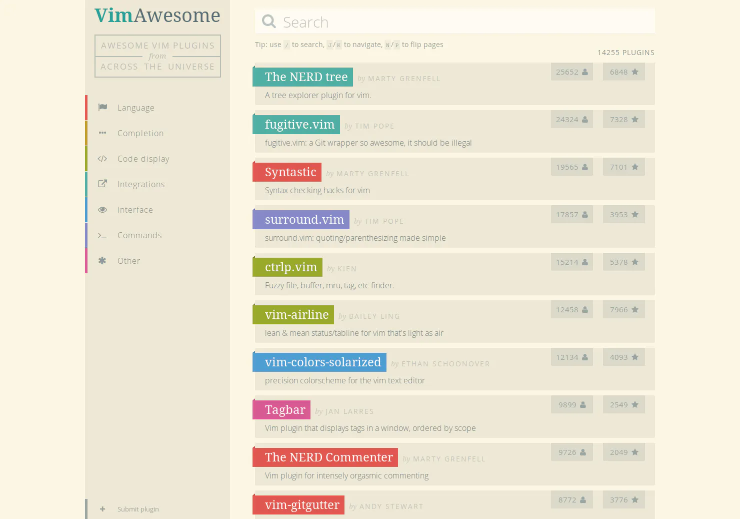Open the Language category
This screenshot has height=519, width=740.
(x=157, y=108)
